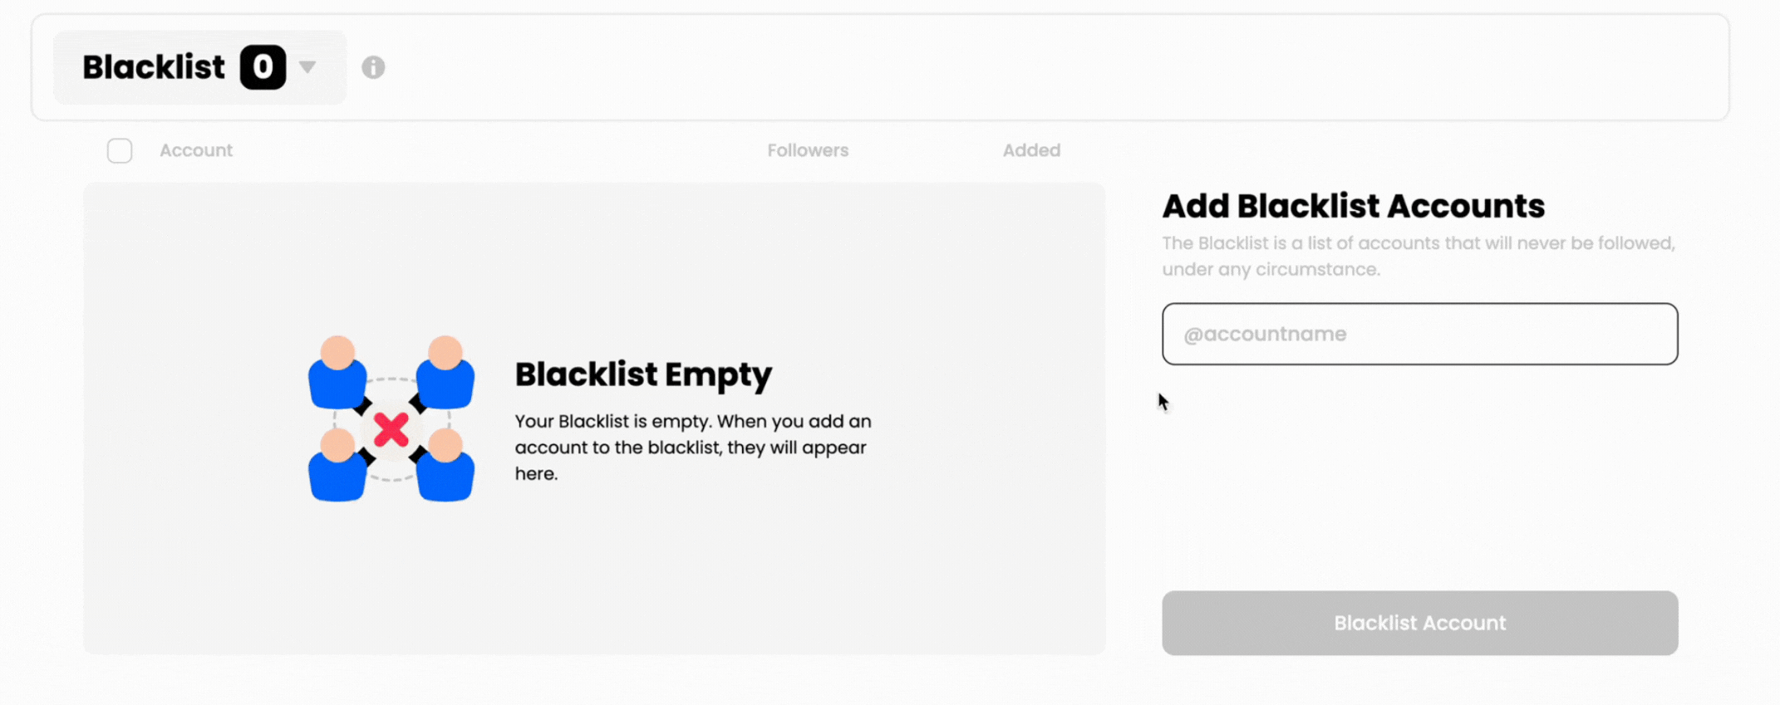Expand the Blacklist dropdown arrow

point(307,67)
